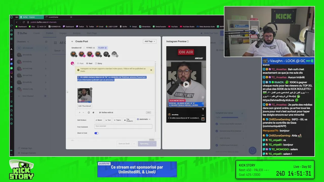The width and height of the screenshot is (324, 182).
Task: Open the Gmail bookmark
Action: [x=99, y=27]
